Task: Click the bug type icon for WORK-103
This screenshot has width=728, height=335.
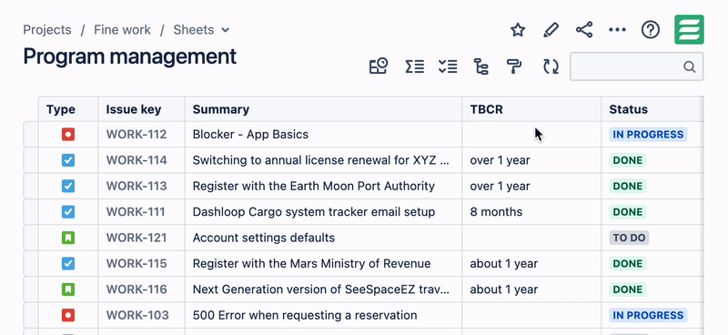Action: click(68, 316)
